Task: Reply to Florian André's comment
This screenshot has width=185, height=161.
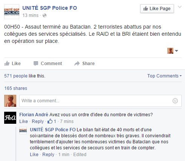Action: pyautogui.click(x=38, y=122)
